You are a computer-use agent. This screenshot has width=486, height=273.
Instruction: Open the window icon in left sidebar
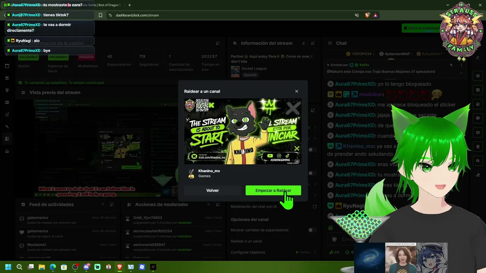pyautogui.click(x=7, y=66)
